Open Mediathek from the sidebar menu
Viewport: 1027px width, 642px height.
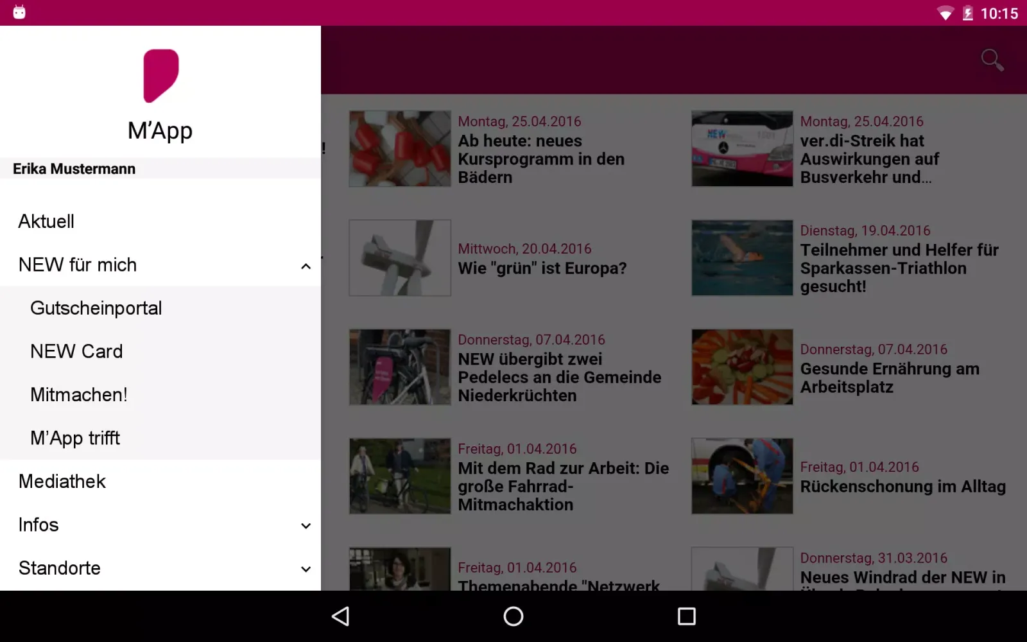[x=62, y=481]
